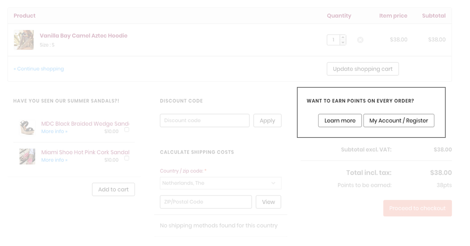470x246 pixels.
Task: Apply the entered discount code
Action: [268, 120]
